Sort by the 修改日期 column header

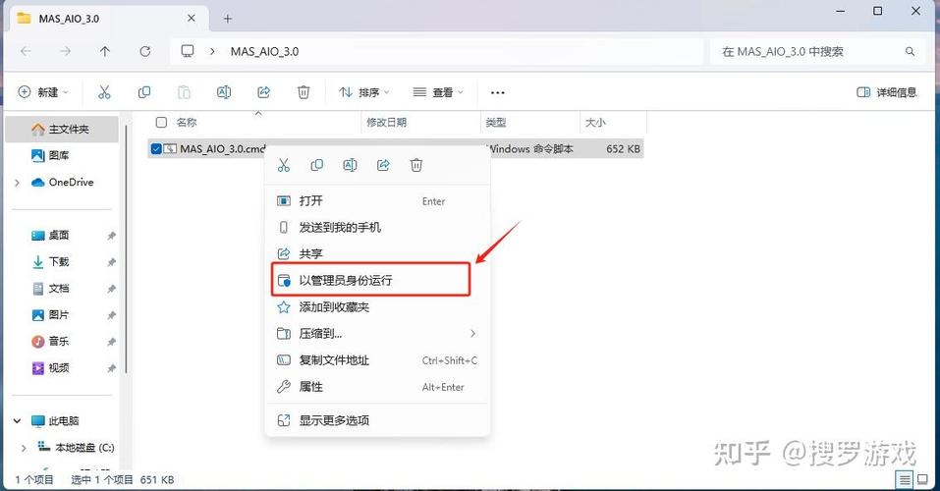click(x=387, y=123)
